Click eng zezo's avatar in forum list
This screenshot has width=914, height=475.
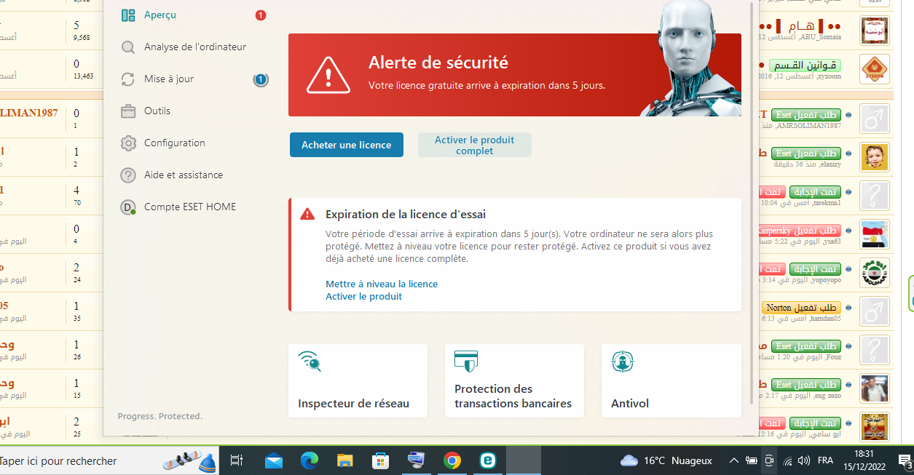tap(874, 388)
